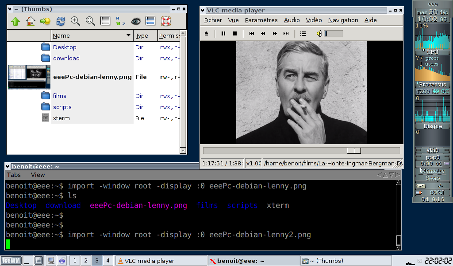Viewport: 453px width, 266px height.
Task: Launch terminal from the computer taskbar icon
Action: 51,261
